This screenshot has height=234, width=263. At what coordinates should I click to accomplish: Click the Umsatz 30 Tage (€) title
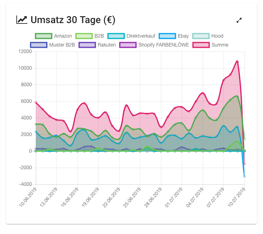[x=73, y=20]
